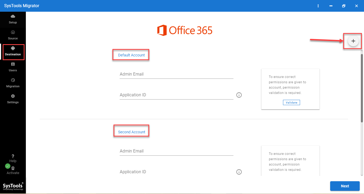Go to the Source step icon

[13, 32]
